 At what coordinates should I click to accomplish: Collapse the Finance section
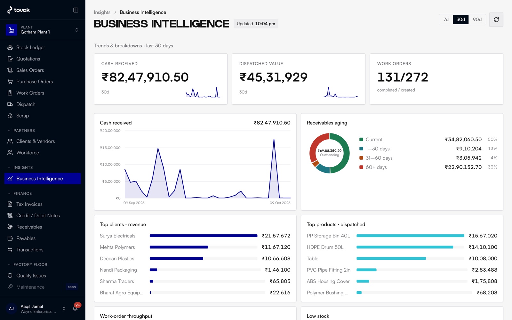click(20, 193)
